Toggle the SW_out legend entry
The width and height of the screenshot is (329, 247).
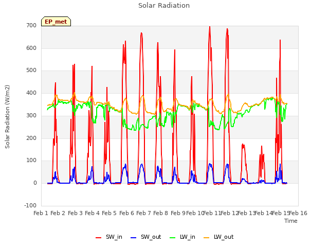[x=146, y=237]
